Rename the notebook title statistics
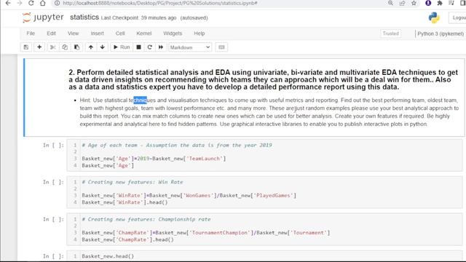 point(84,17)
